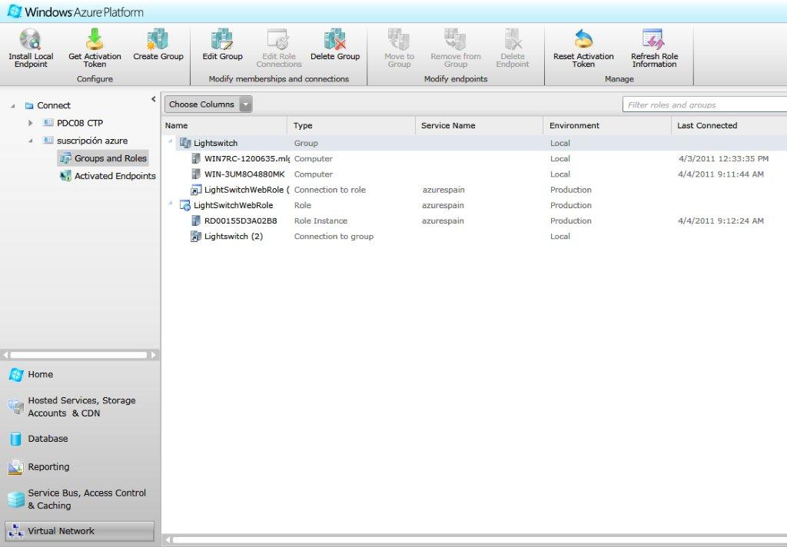Click the Service Bus and Caching icon

click(x=16, y=499)
